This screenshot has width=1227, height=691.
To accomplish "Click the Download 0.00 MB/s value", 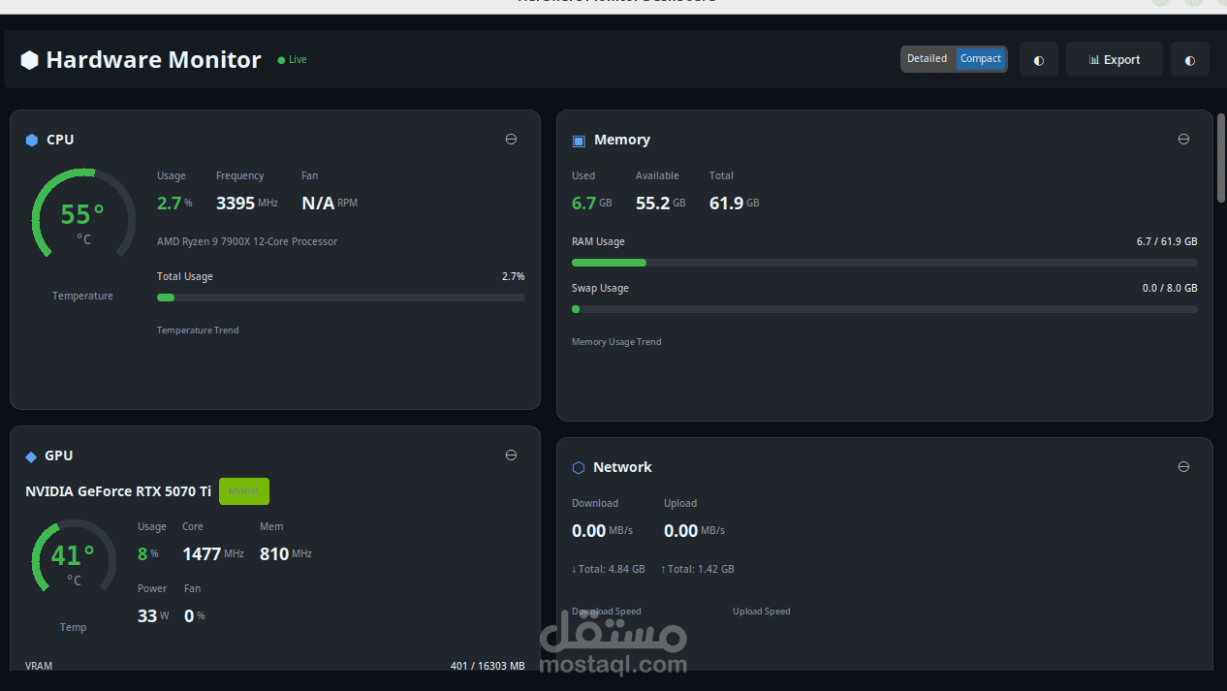I will coord(603,531).
